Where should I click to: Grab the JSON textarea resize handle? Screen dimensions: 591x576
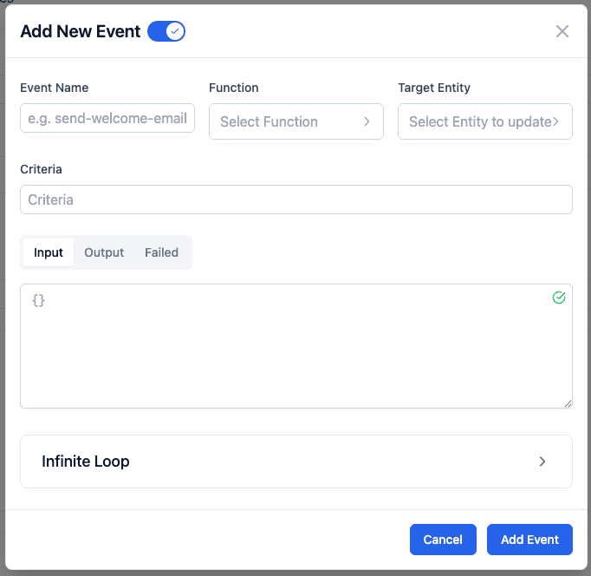pyautogui.click(x=568, y=403)
